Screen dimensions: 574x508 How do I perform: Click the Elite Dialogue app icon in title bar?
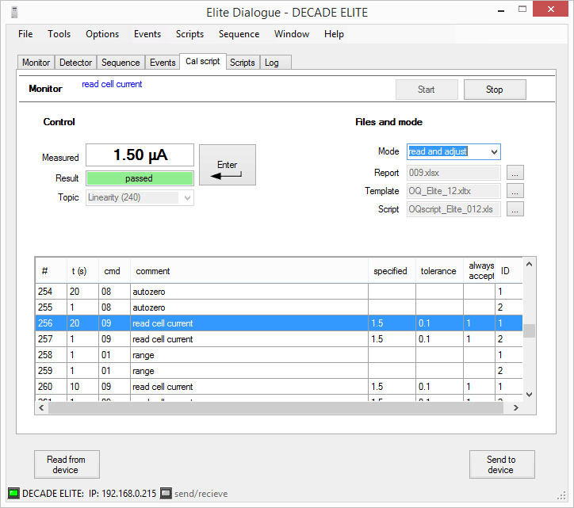(x=14, y=13)
